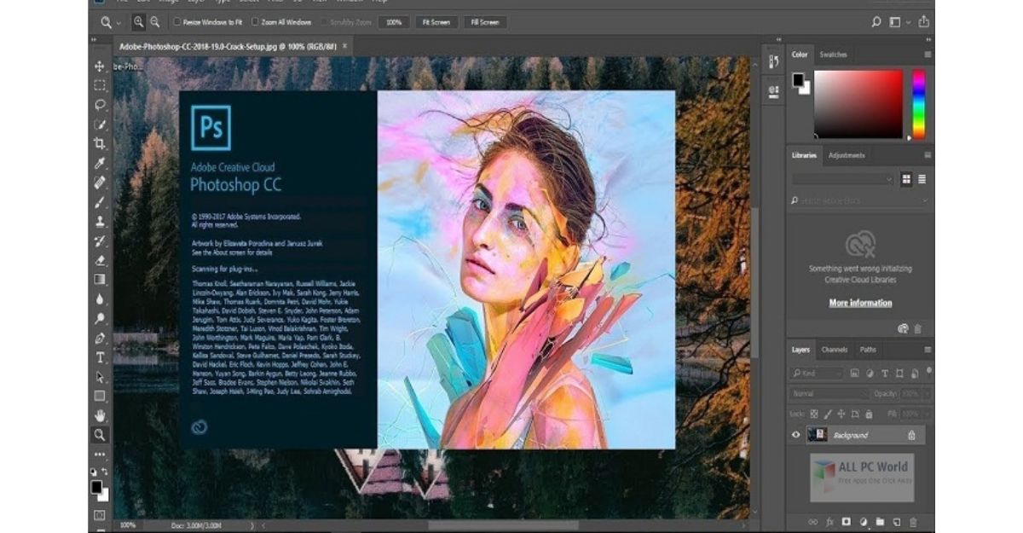Select the Spot Healing Brush tool
1023x533 pixels.
[100, 182]
